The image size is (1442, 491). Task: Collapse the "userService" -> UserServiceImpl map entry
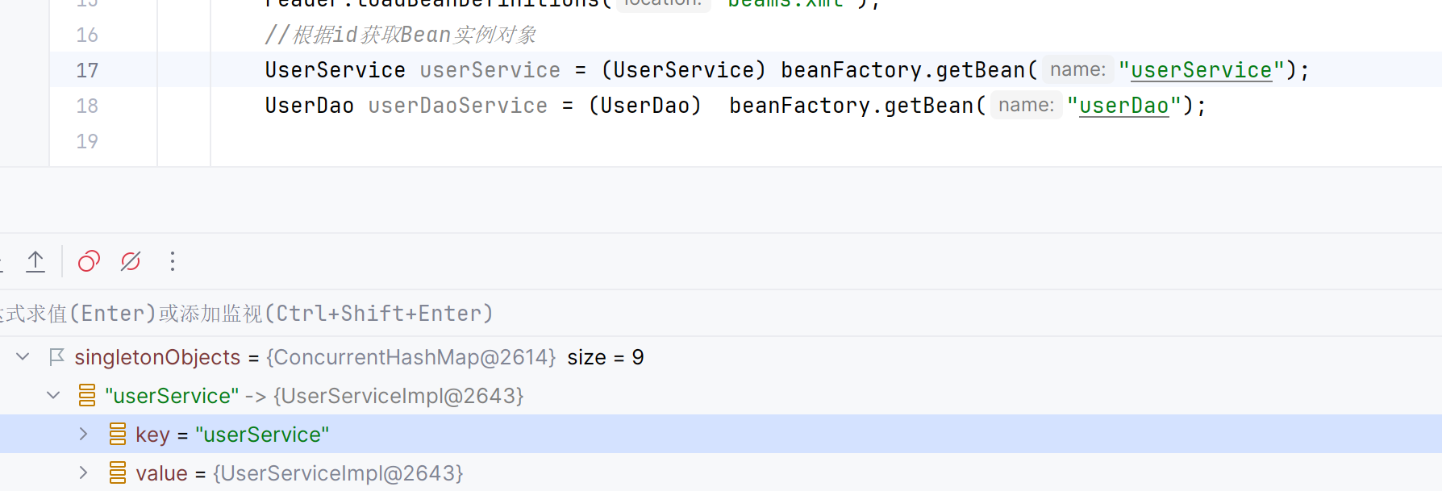53,396
